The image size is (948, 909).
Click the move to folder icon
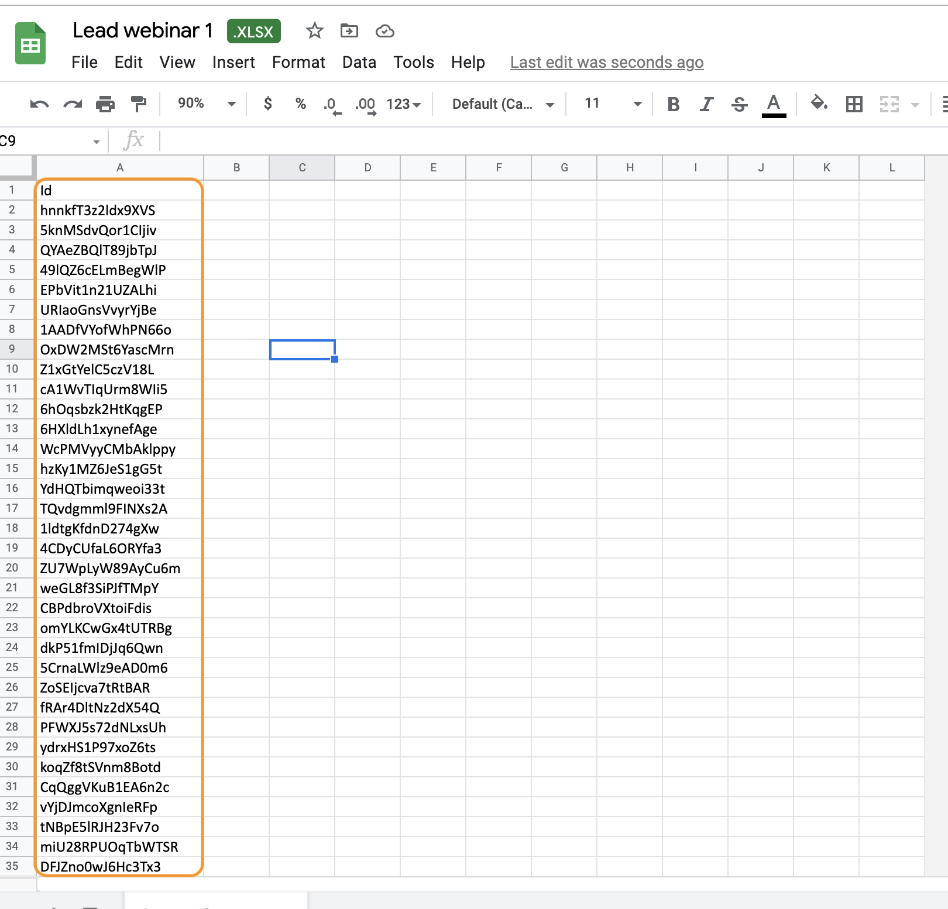pyautogui.click(x=349, y=30)
